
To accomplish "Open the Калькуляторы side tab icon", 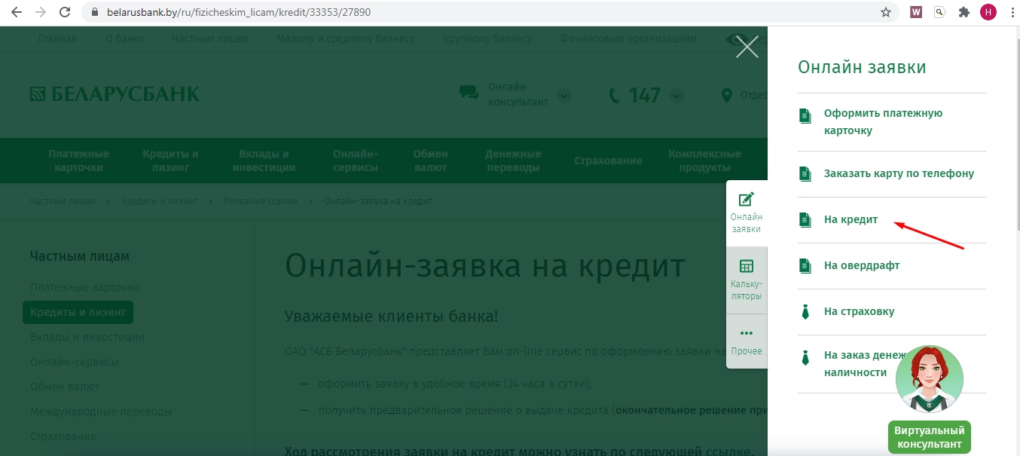I will point(747,266).
